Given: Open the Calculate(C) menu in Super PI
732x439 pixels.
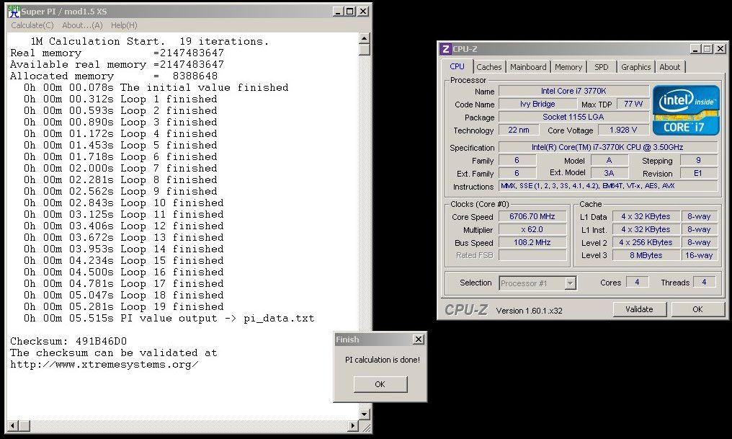Looking at the screenshot, I should click(x=32, y=25).
